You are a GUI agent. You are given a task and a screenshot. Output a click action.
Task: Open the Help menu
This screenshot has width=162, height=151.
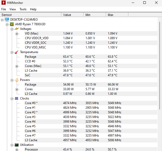tap(33, 9)
